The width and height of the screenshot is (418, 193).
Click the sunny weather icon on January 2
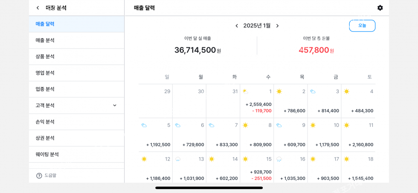coord(279,91)
